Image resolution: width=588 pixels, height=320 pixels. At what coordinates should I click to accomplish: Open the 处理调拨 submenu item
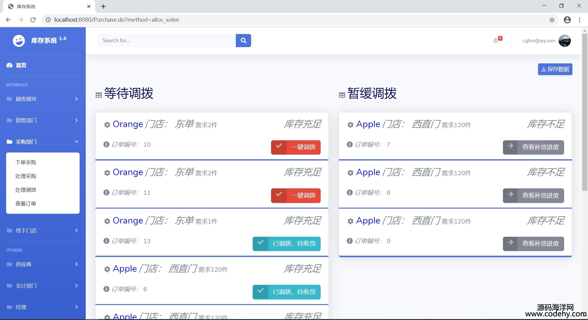click(26, 190)
